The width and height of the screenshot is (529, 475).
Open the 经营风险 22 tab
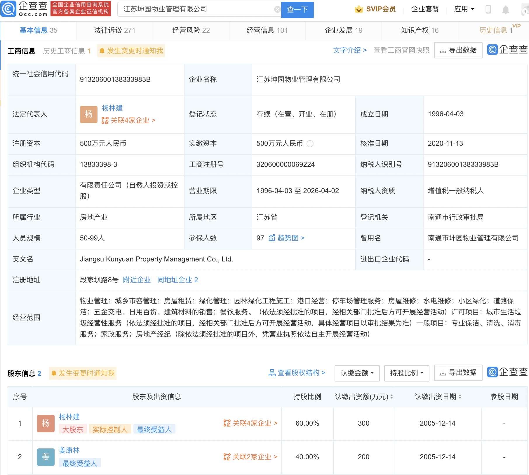(191, 30)
